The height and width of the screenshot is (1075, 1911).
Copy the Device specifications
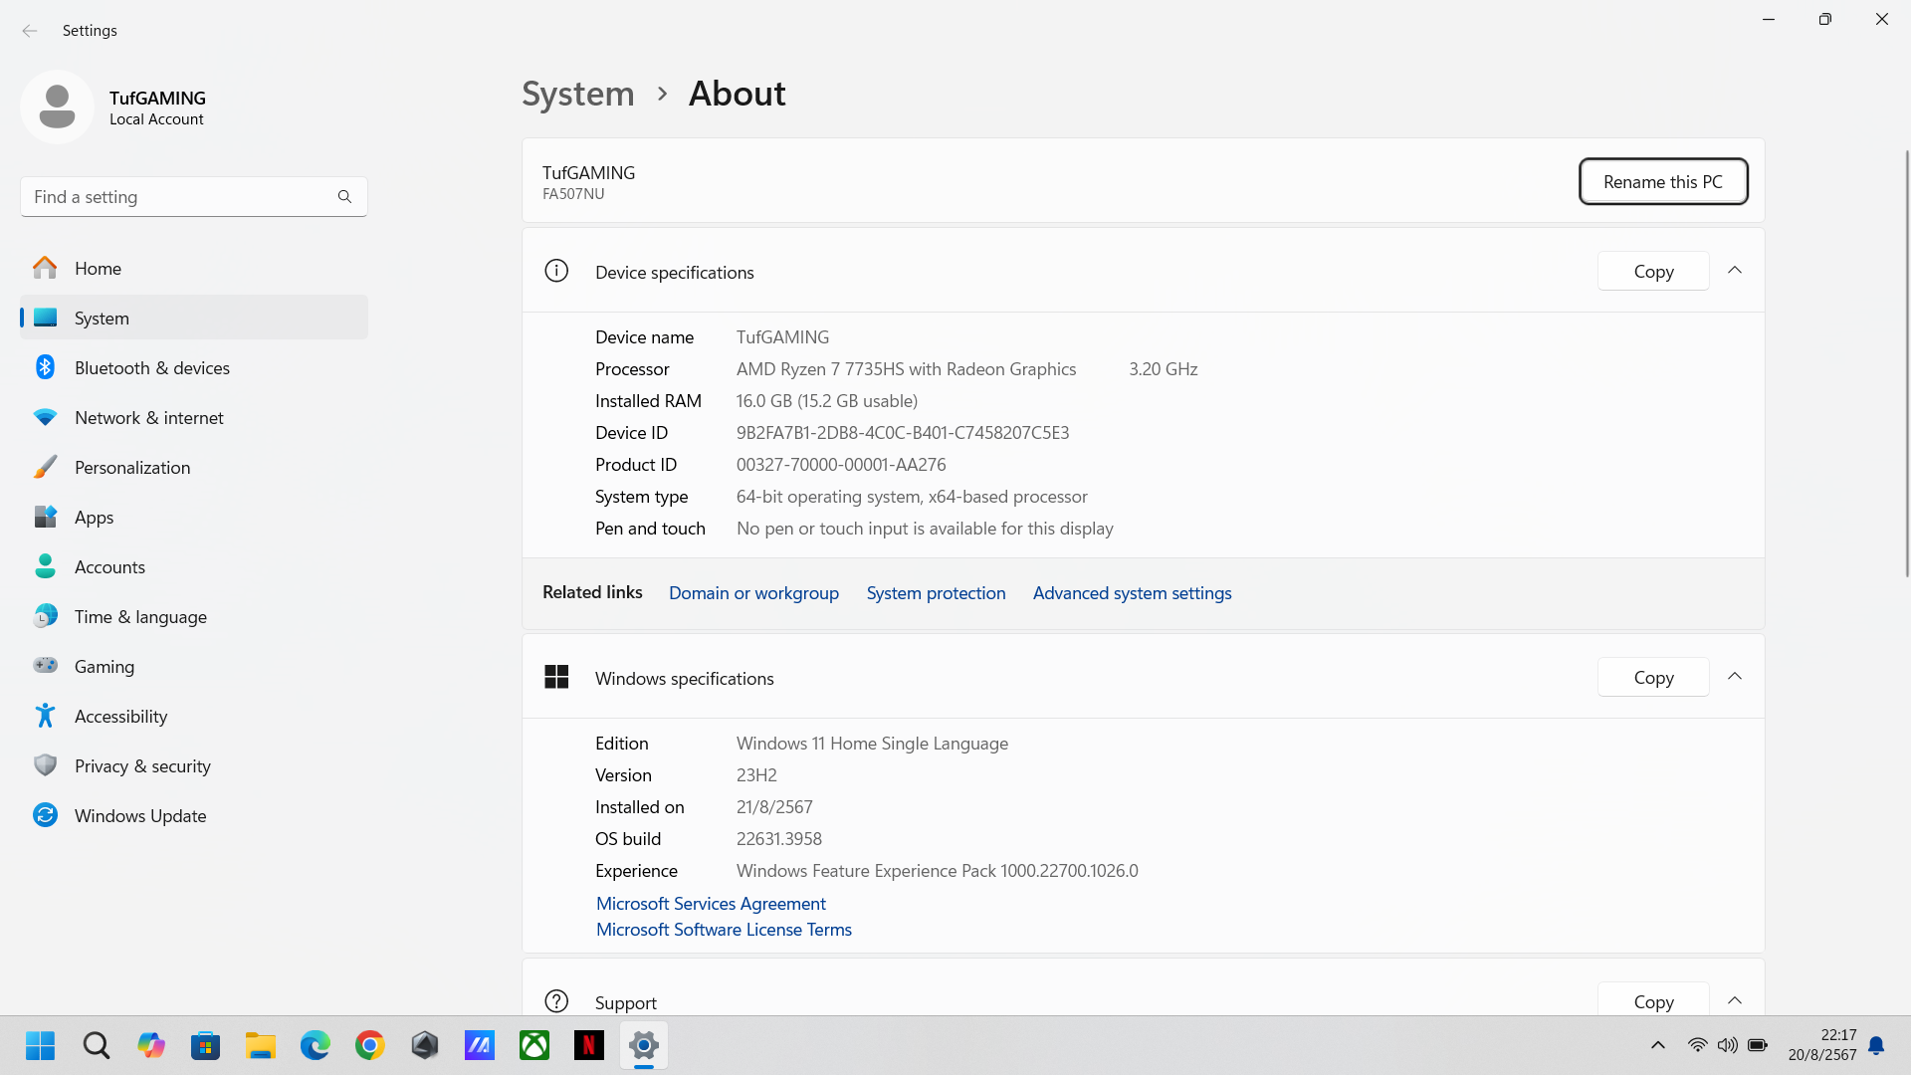[x=1653, y=271]
